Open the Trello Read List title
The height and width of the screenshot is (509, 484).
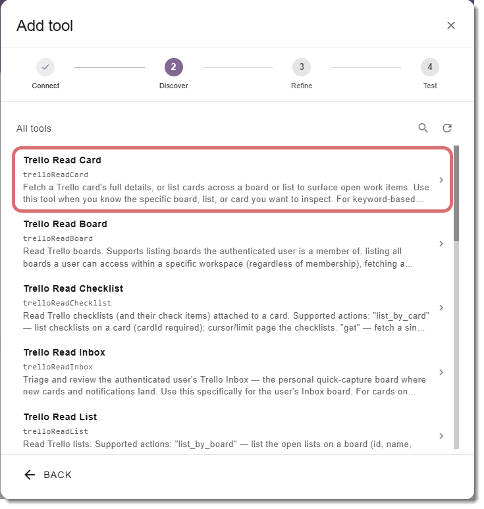pos(60,417)
